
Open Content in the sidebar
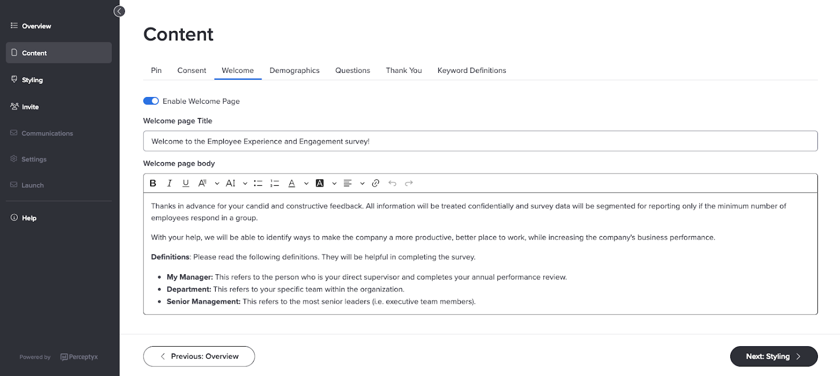coord(59,53)
